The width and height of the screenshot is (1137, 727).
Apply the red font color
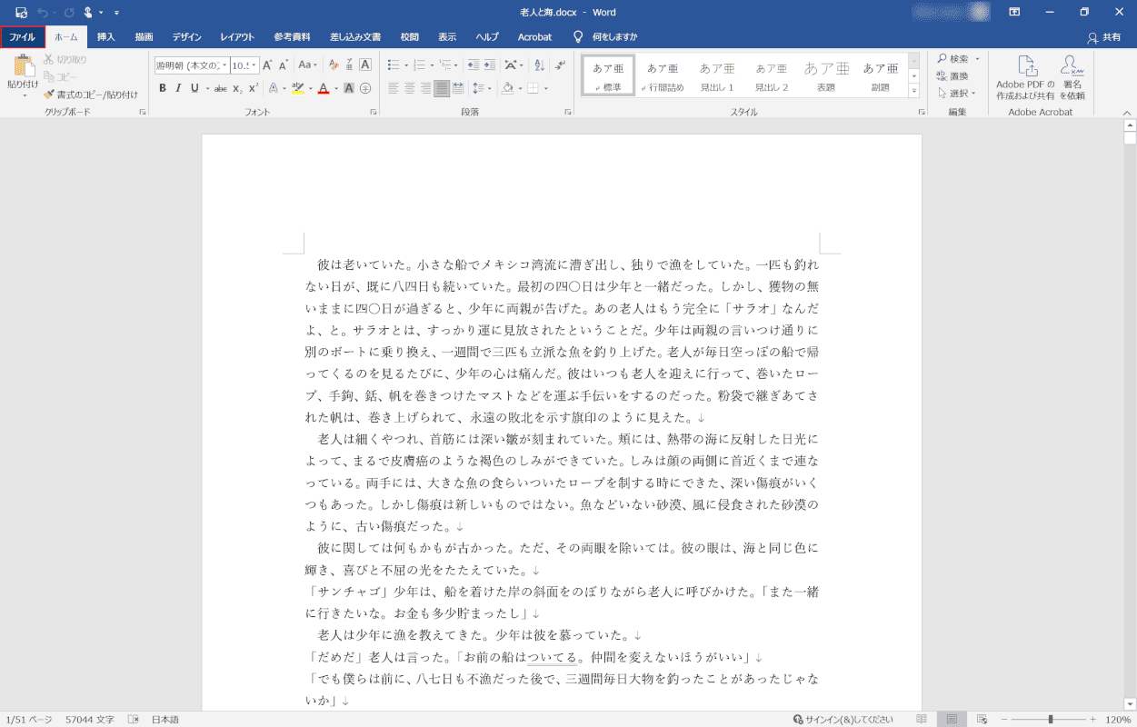click(x=323, y=88)
